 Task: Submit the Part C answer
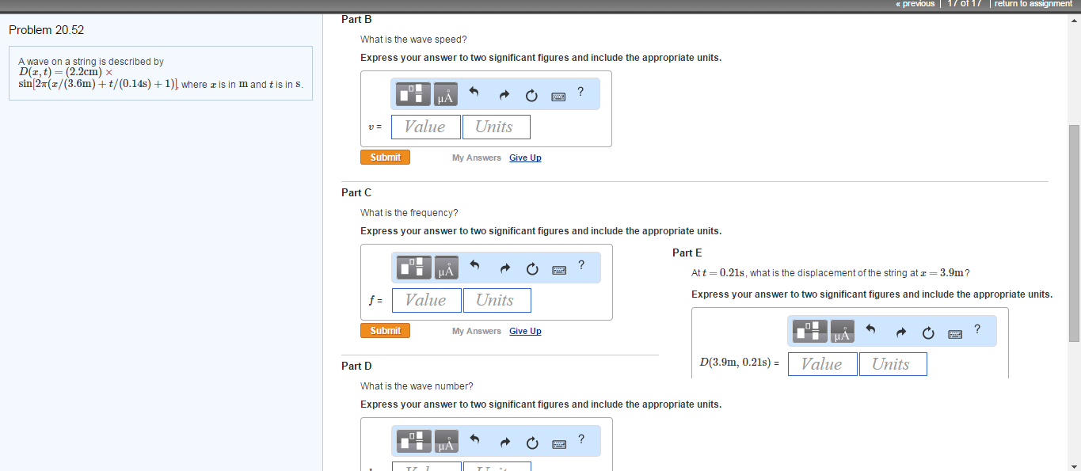pyautogui.click(x=385, y=330)
